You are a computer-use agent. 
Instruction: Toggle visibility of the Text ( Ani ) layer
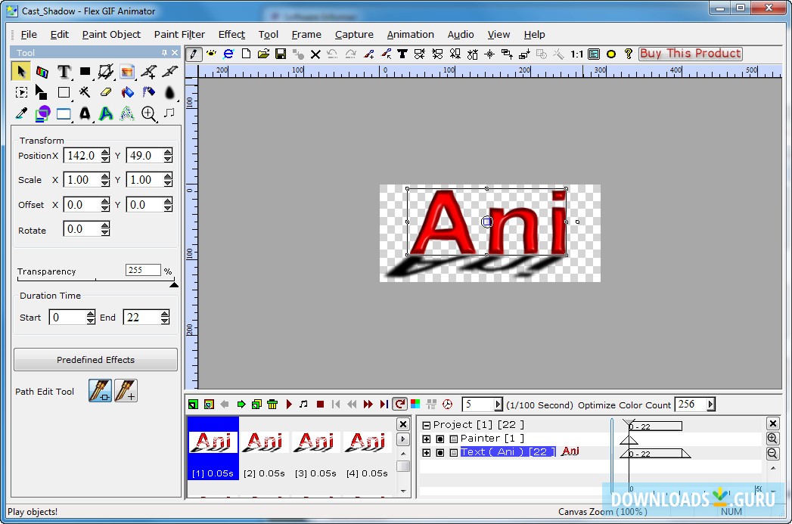439,451
